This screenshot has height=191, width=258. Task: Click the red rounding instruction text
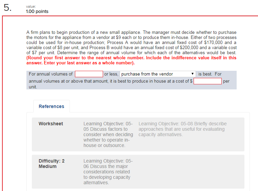[131, 60]
